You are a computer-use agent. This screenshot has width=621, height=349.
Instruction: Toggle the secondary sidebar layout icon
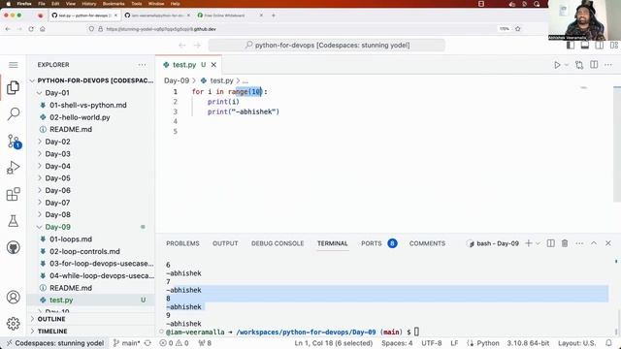(600, 46)
